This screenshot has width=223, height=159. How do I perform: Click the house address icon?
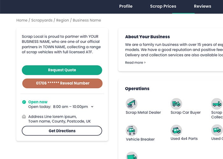coord(24,117)
